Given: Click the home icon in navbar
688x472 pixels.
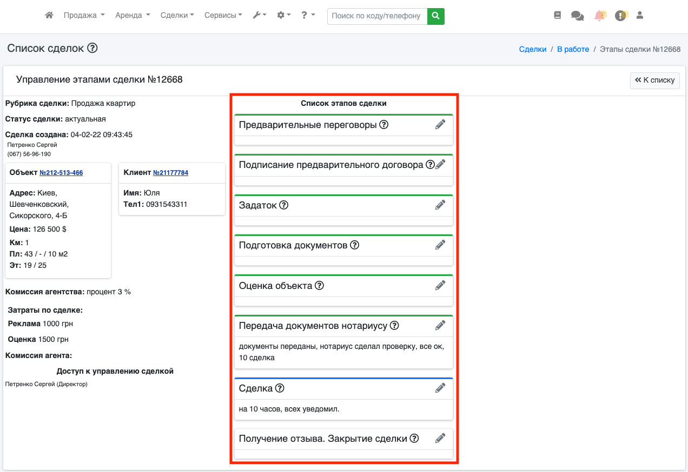Looking at the screenshot, I should (x=49, y=16).
